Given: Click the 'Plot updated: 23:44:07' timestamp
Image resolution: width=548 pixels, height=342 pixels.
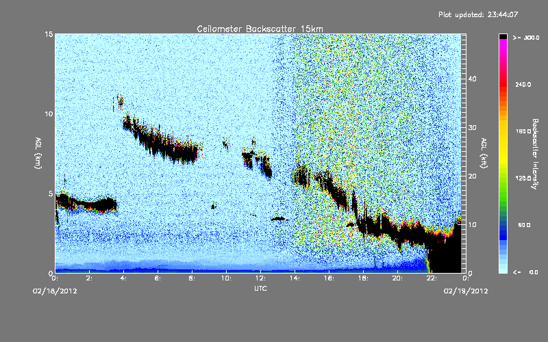Looking at the screenshot, I should [478, 14].
